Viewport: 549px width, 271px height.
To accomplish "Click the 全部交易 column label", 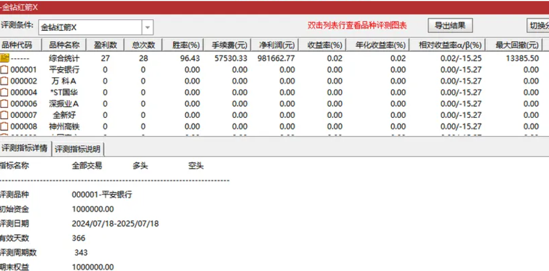I will click(87, 166).
